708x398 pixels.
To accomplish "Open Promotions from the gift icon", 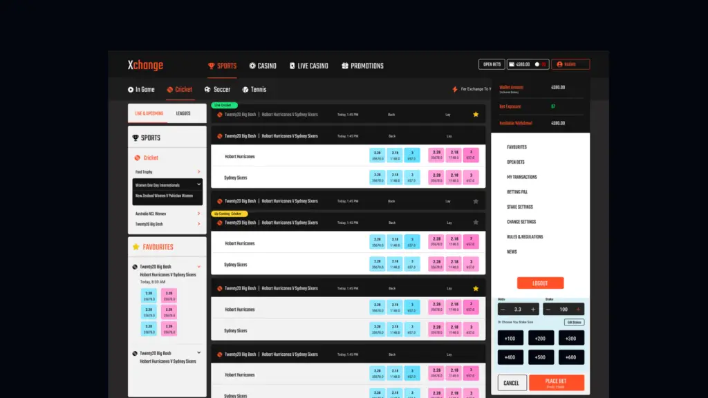I will coord(345,66).
